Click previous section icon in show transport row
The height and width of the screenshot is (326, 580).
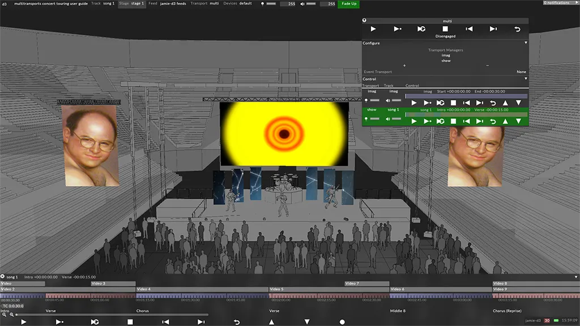(x=466, y=121)
